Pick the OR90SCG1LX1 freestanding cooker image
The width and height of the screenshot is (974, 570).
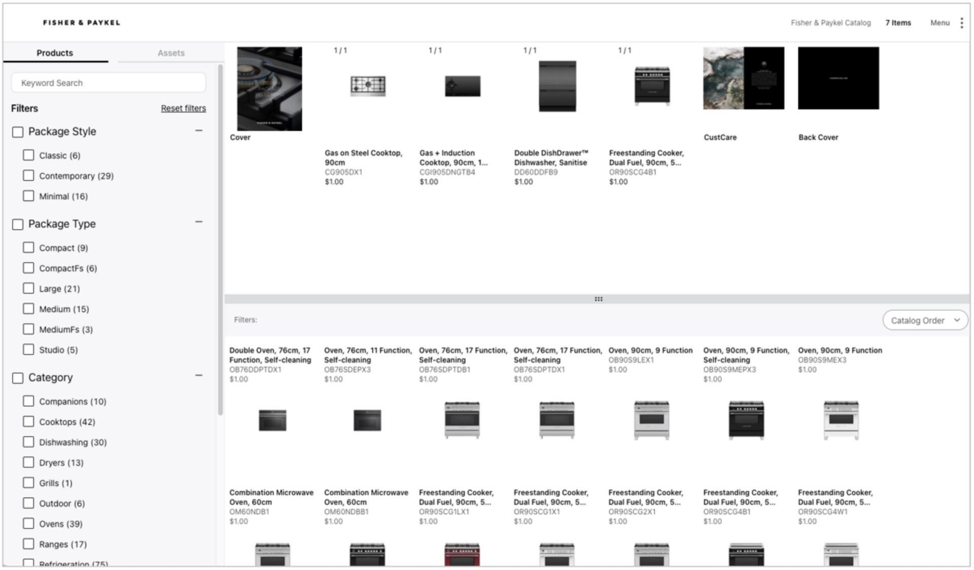[462, 420]
